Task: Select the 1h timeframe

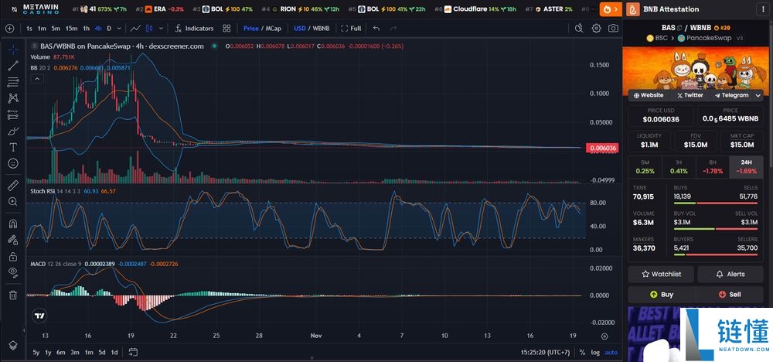Action: click(86, 28)
